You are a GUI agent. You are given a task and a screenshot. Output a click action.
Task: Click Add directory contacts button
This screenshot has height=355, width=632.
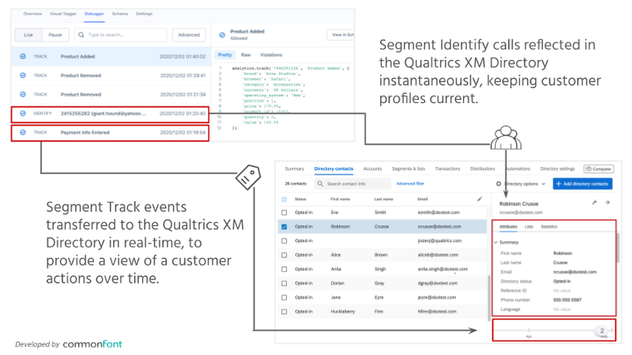pos(582,184)
